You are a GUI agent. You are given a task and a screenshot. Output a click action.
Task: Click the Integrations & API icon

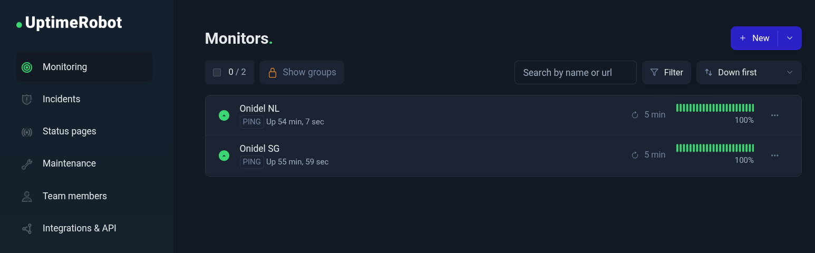click(27, 229)
